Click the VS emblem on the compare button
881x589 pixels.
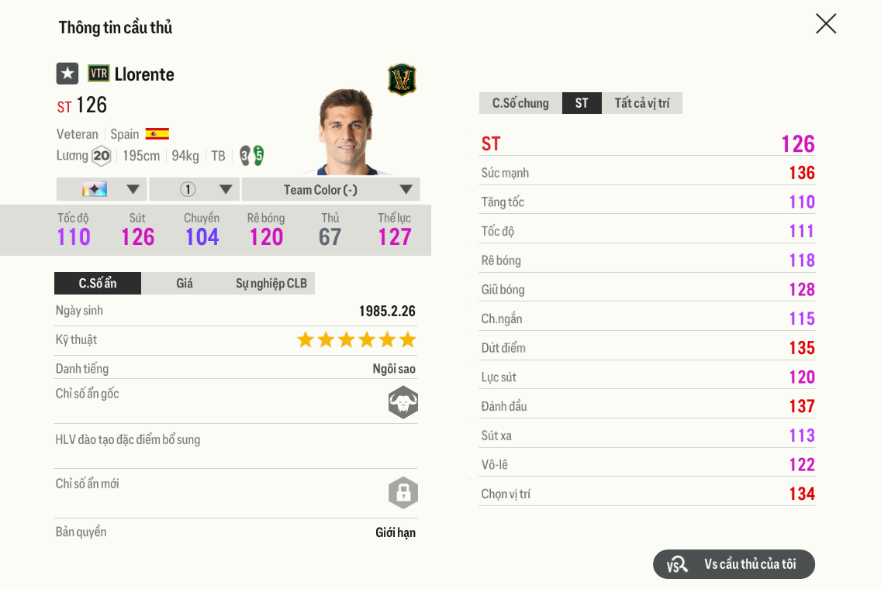click(675, 564)
